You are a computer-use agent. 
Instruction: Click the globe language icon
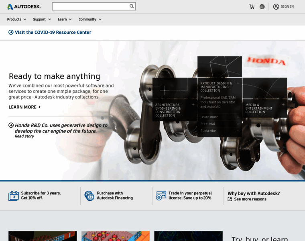(262, 6)
